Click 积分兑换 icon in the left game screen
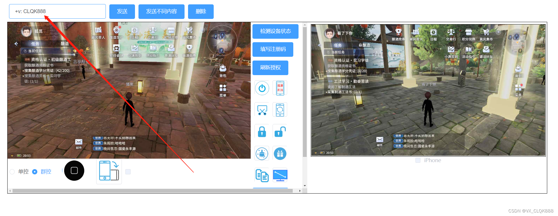This screenshot has height=216, width=558. [x=171, y=33]
